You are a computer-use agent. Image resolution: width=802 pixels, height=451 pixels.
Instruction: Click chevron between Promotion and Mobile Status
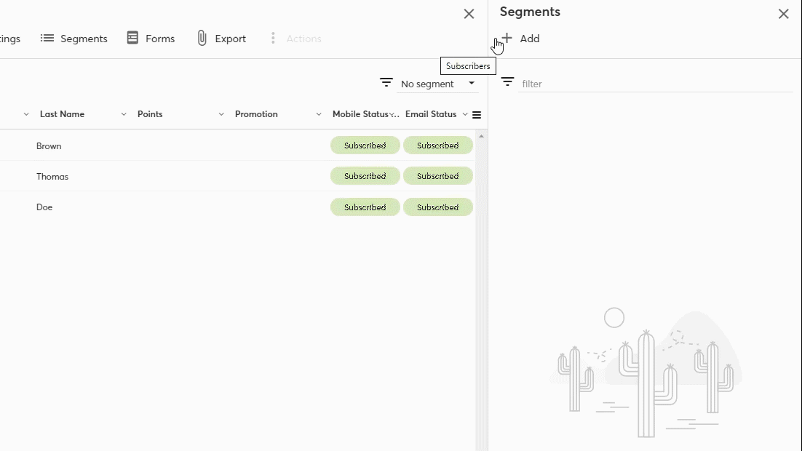click(319, 115)
